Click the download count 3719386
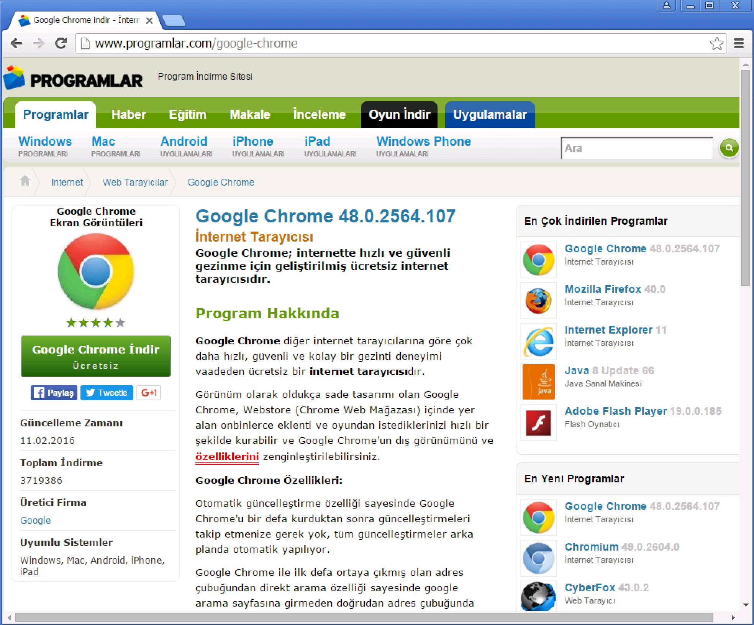Screen dimensions: 754x625 coord(41,480)
